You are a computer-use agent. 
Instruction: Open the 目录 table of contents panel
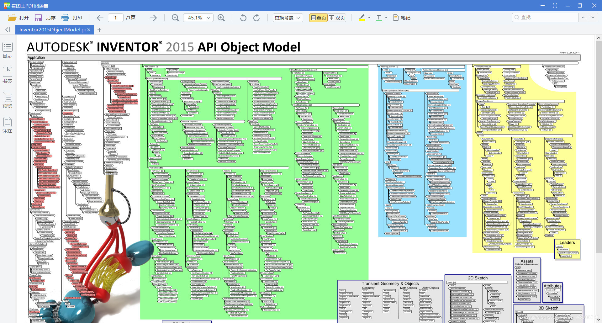[x=8, y=50]
